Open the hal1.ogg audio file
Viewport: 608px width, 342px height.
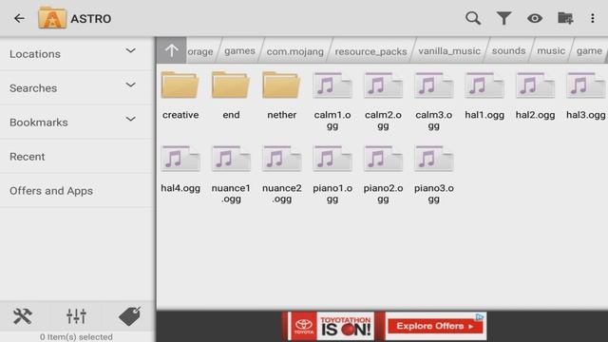pyautogui.click(x=484, y=95)
